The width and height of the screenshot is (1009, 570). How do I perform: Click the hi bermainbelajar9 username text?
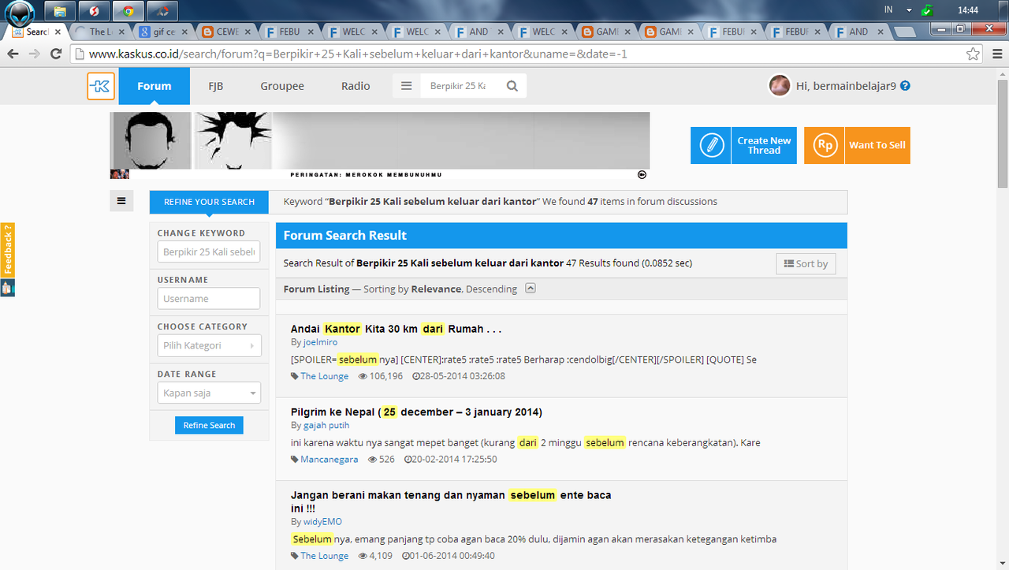(x=846, y=86)
